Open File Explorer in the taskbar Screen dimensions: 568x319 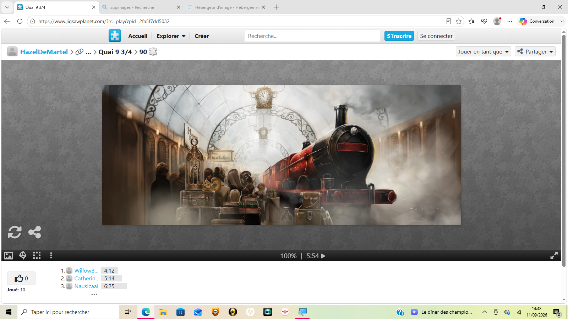(163, 312)
